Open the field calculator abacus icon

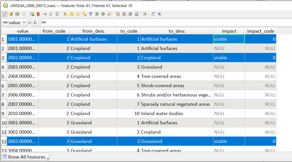[137, 14]
